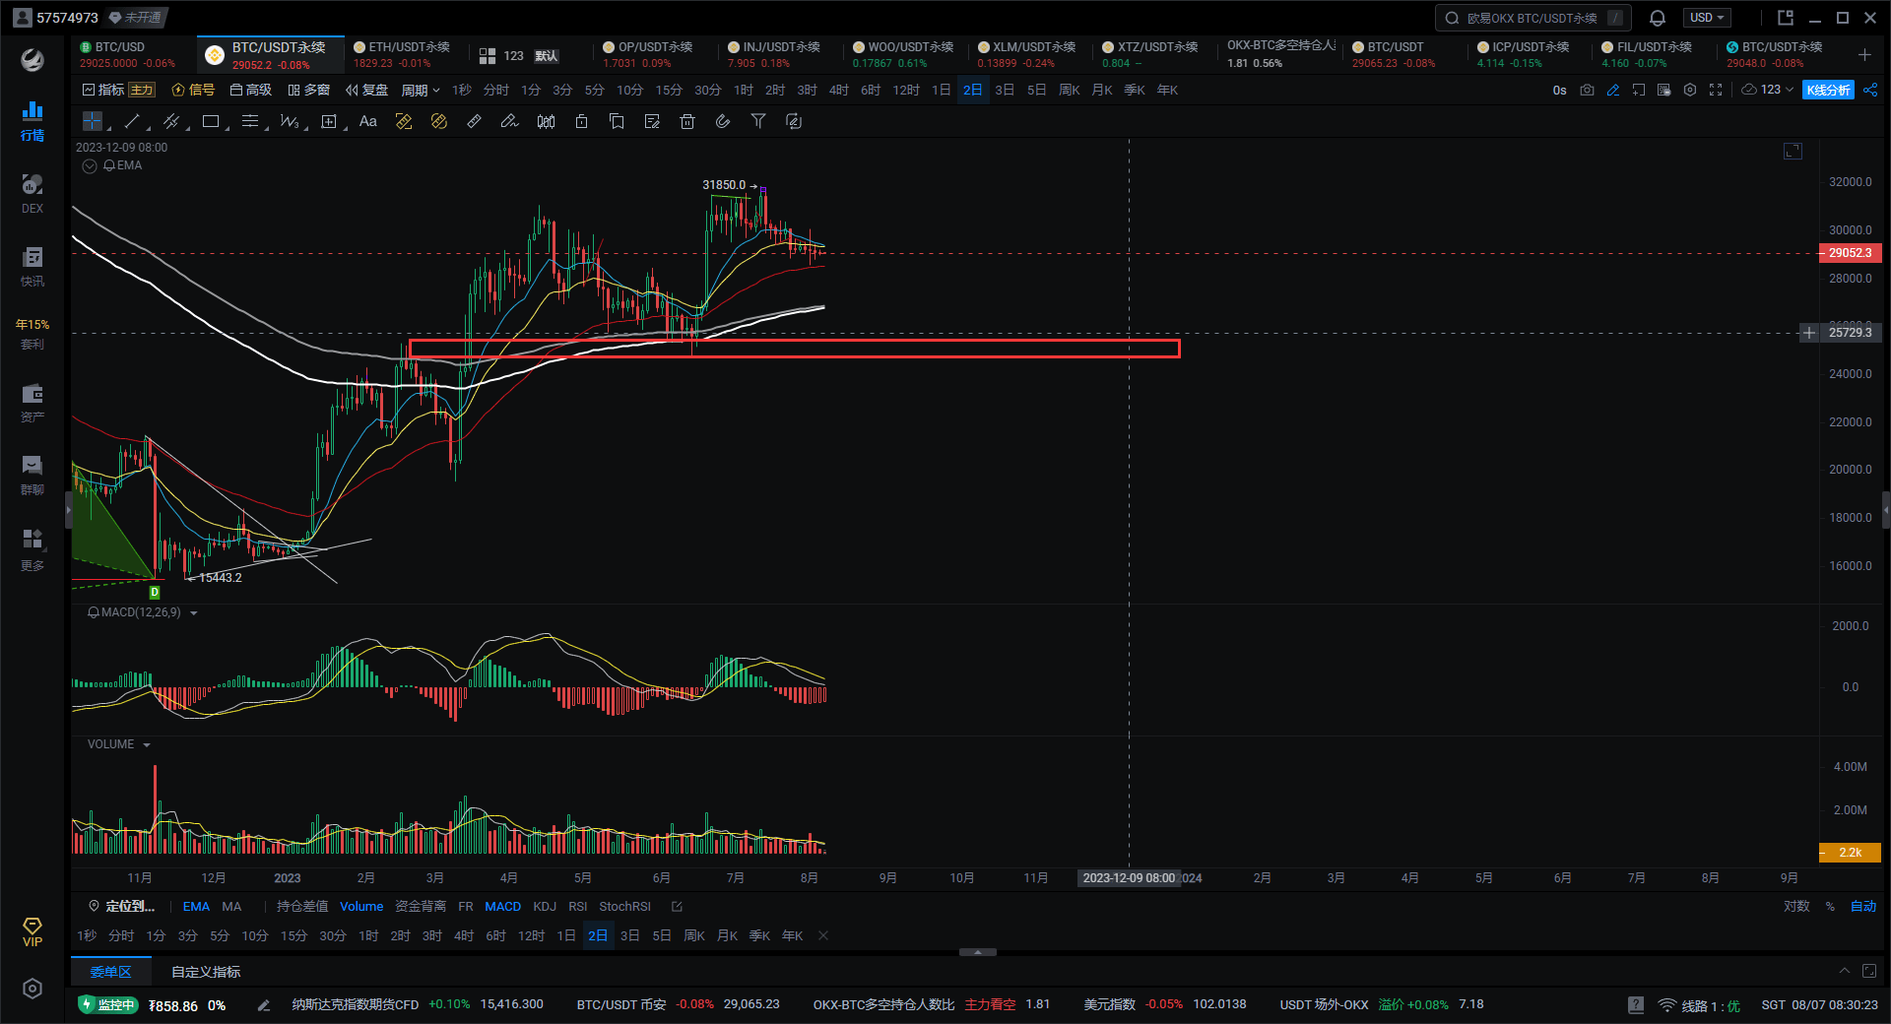
Task: Open the 行情 sidebar panel
Action: click(x=32, y=120)
